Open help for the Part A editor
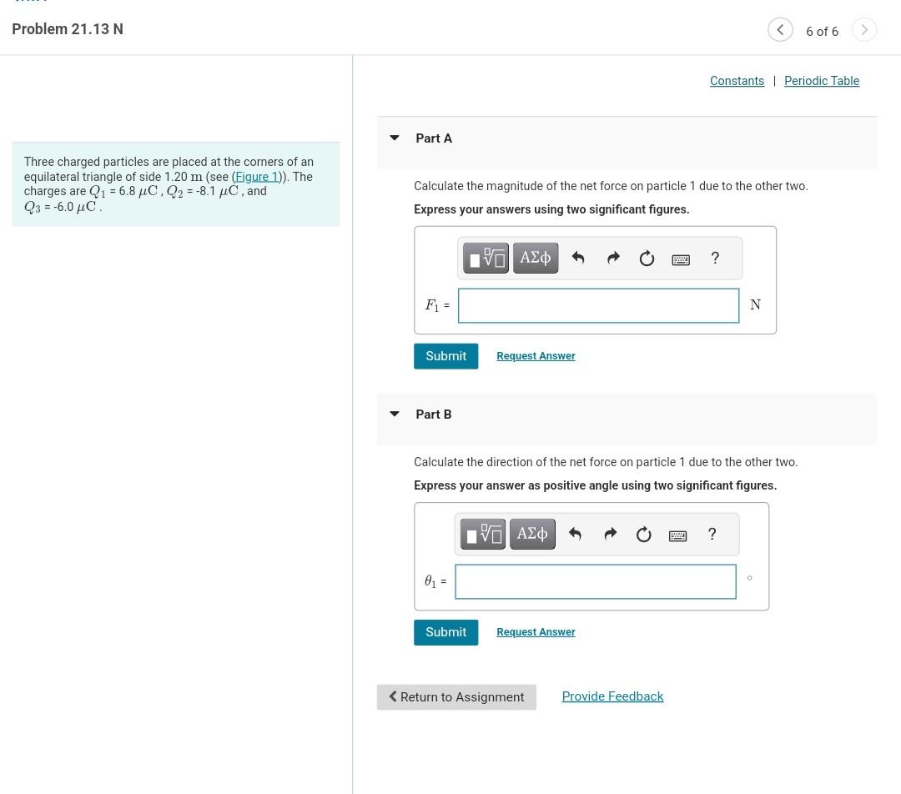901x794 pixels. click(x=714, y=258)
